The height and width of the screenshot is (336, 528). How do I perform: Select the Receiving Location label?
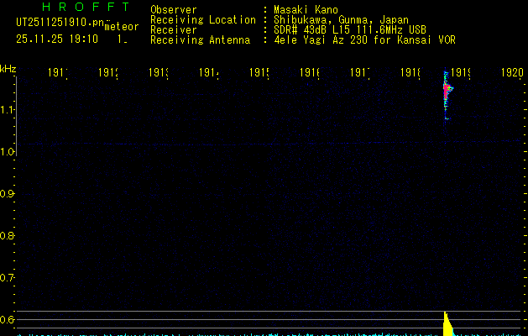click(203, 20)
